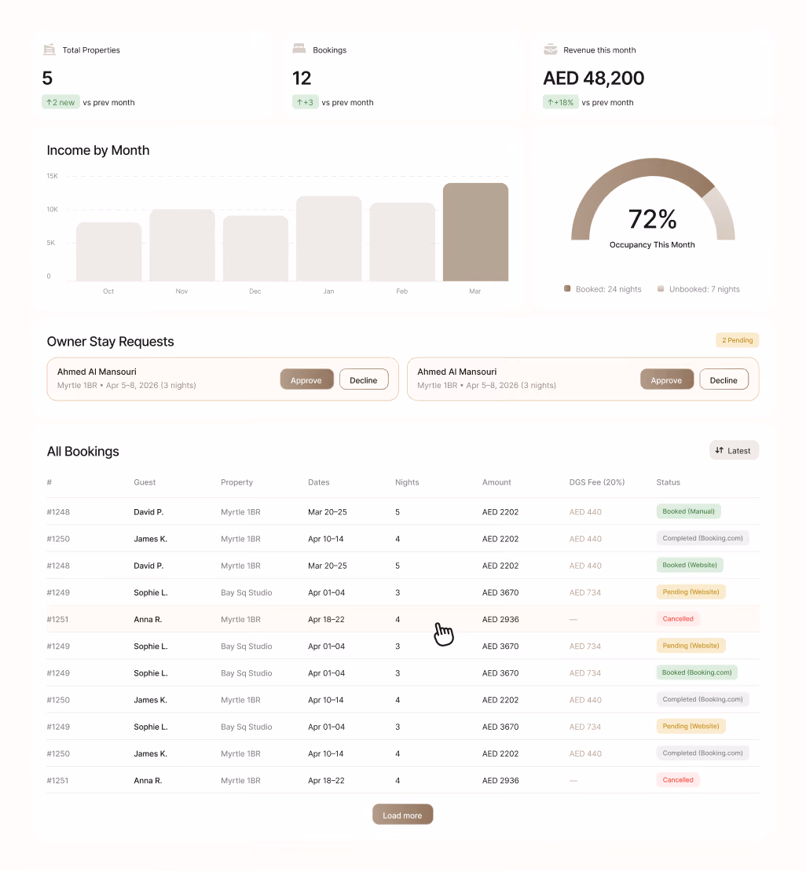Click the AED 48,200 revenue value
The height and width of the screenshot is (872, 806).
click(594, 78)
